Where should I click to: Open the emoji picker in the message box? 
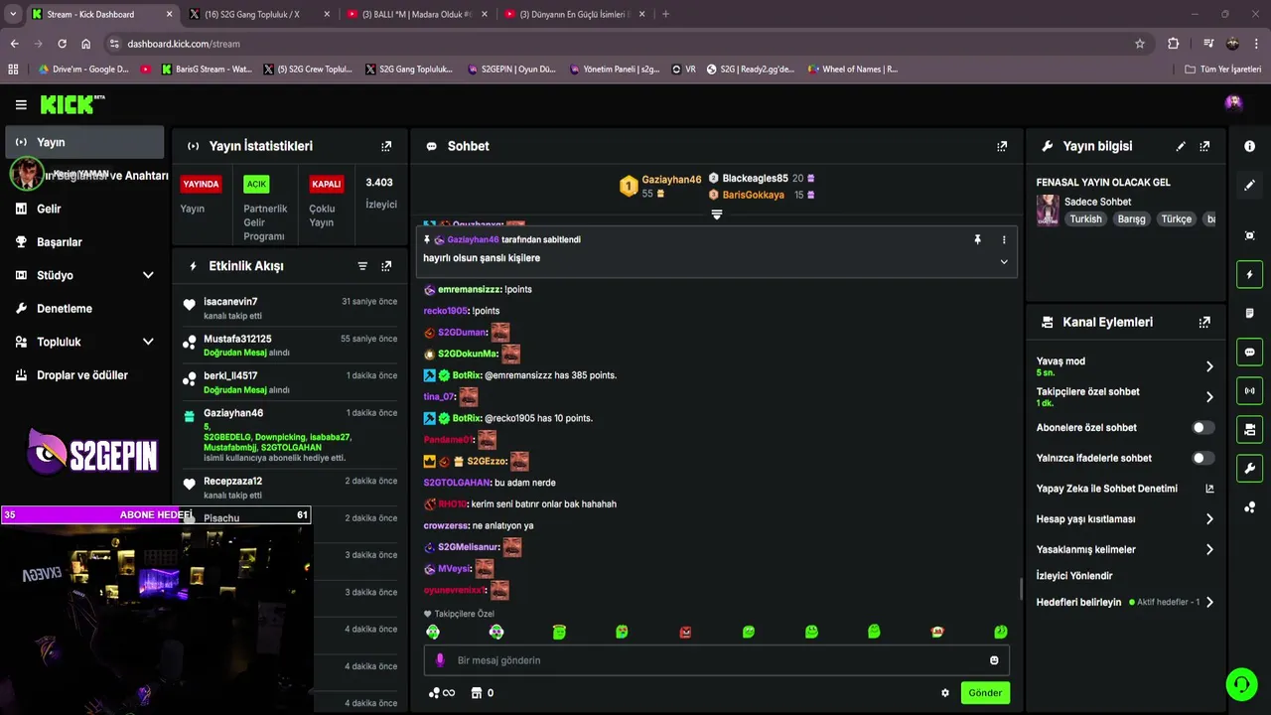(994, 660)
